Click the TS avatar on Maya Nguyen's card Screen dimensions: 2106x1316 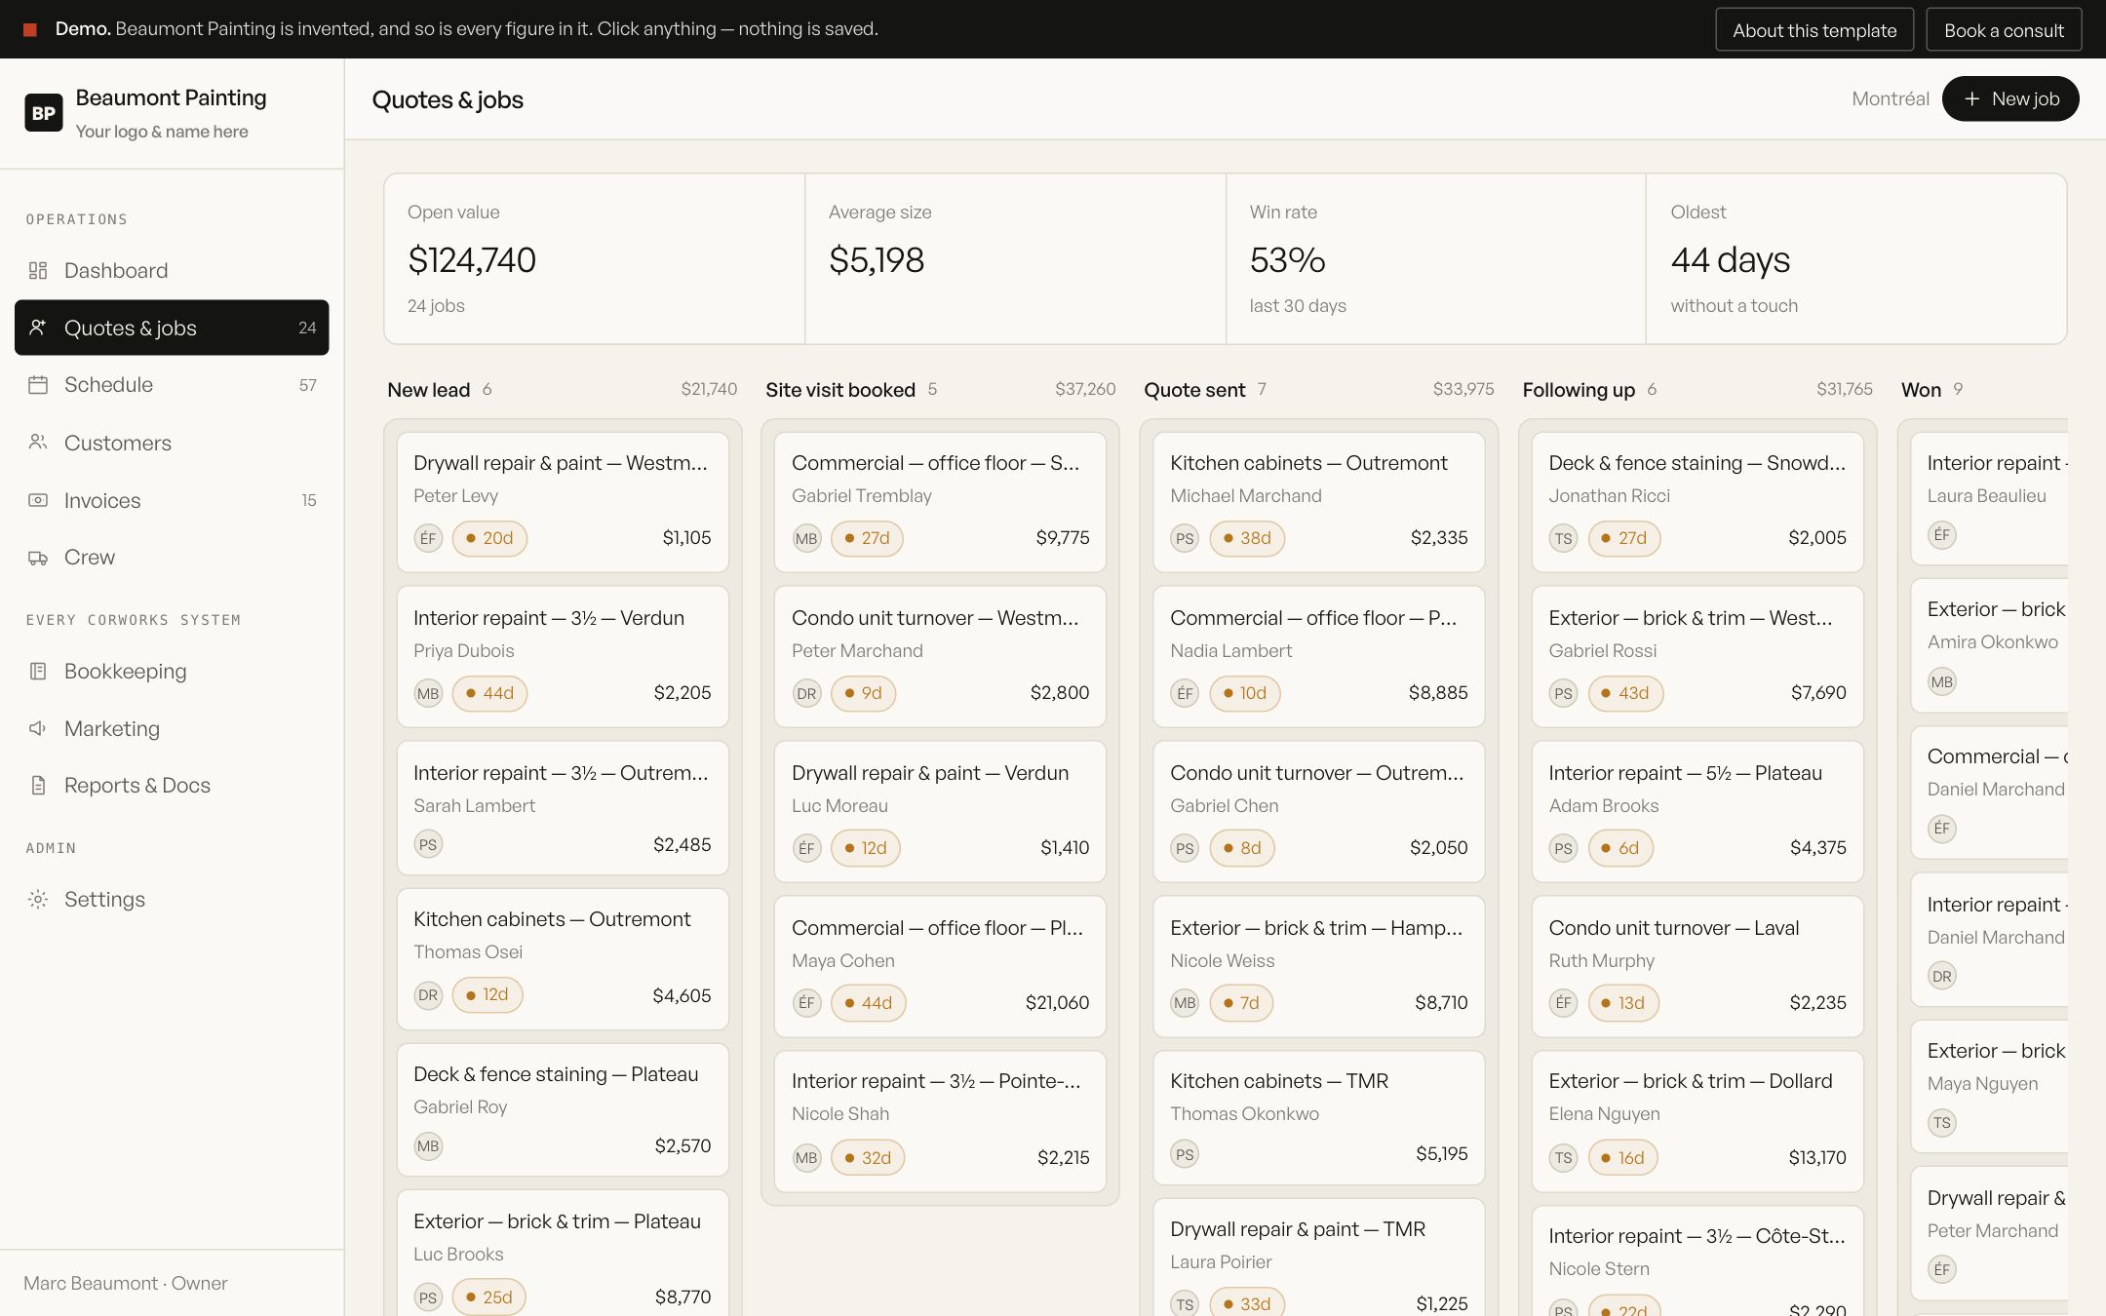click(1941, 1123)
